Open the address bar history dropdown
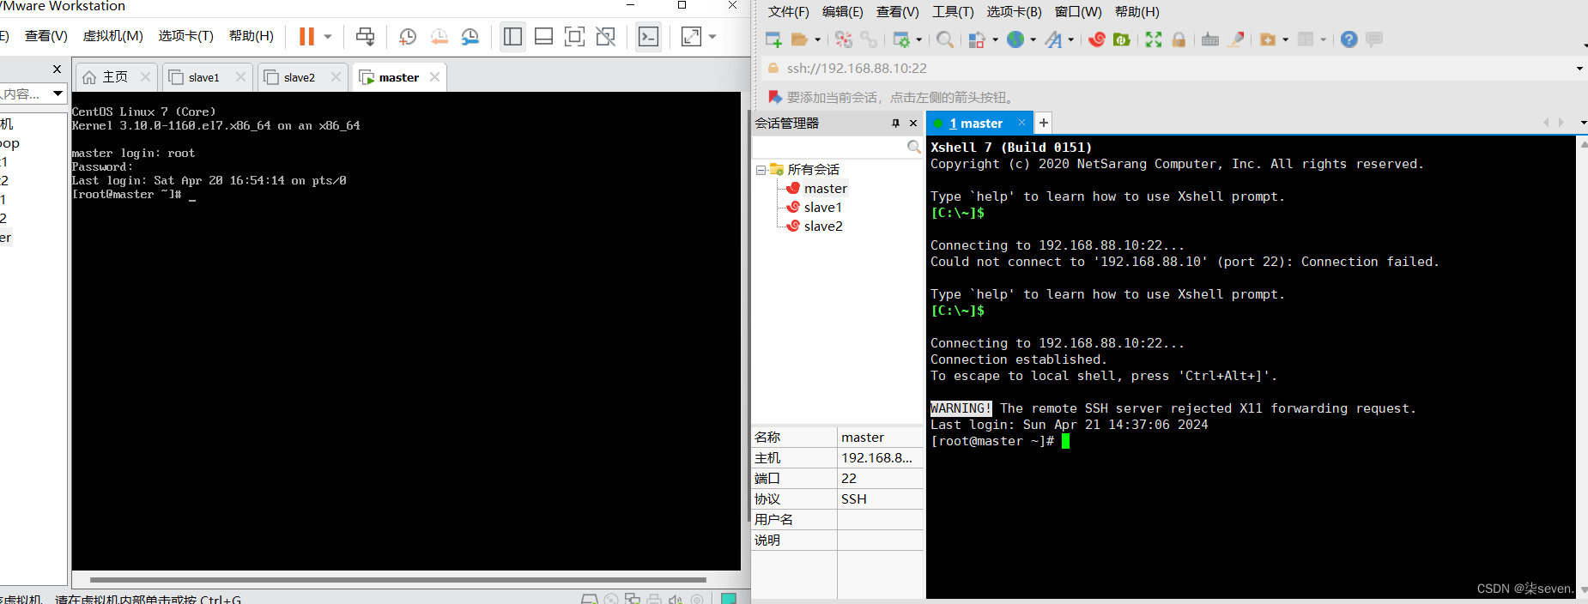 click(x=1579, y=69)
